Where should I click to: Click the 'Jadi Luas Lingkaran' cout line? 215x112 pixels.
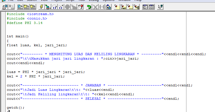pyautogui.click(x=60, y=90)
